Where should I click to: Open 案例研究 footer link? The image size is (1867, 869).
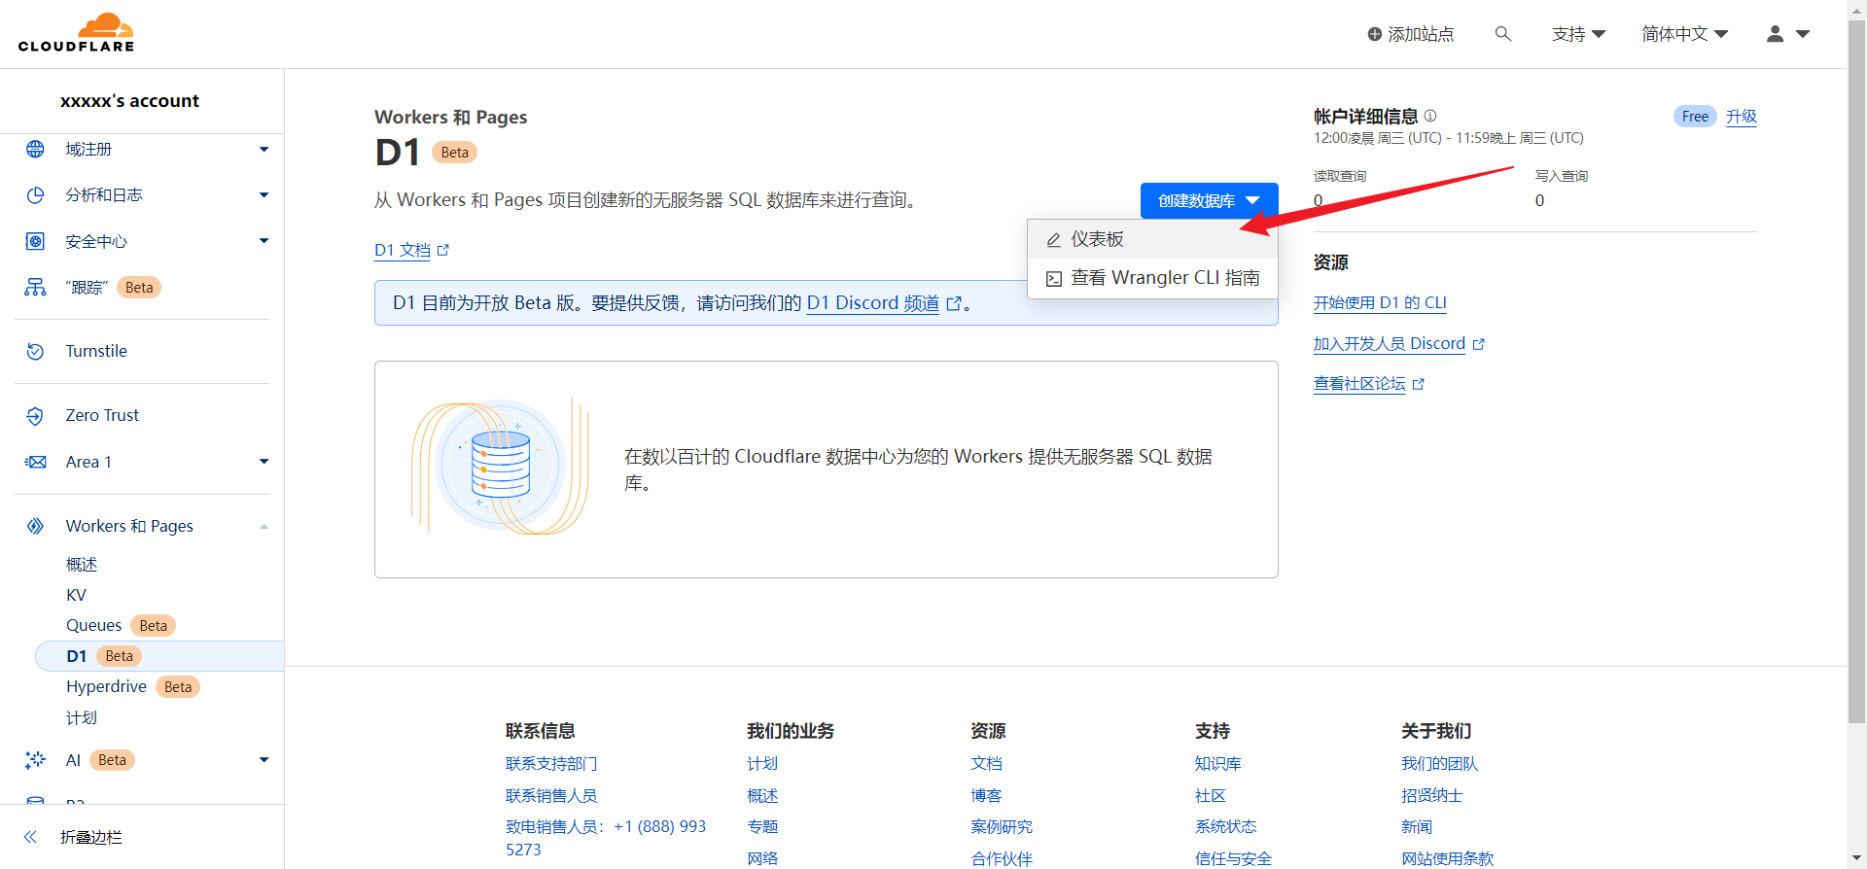[1002, 826]
